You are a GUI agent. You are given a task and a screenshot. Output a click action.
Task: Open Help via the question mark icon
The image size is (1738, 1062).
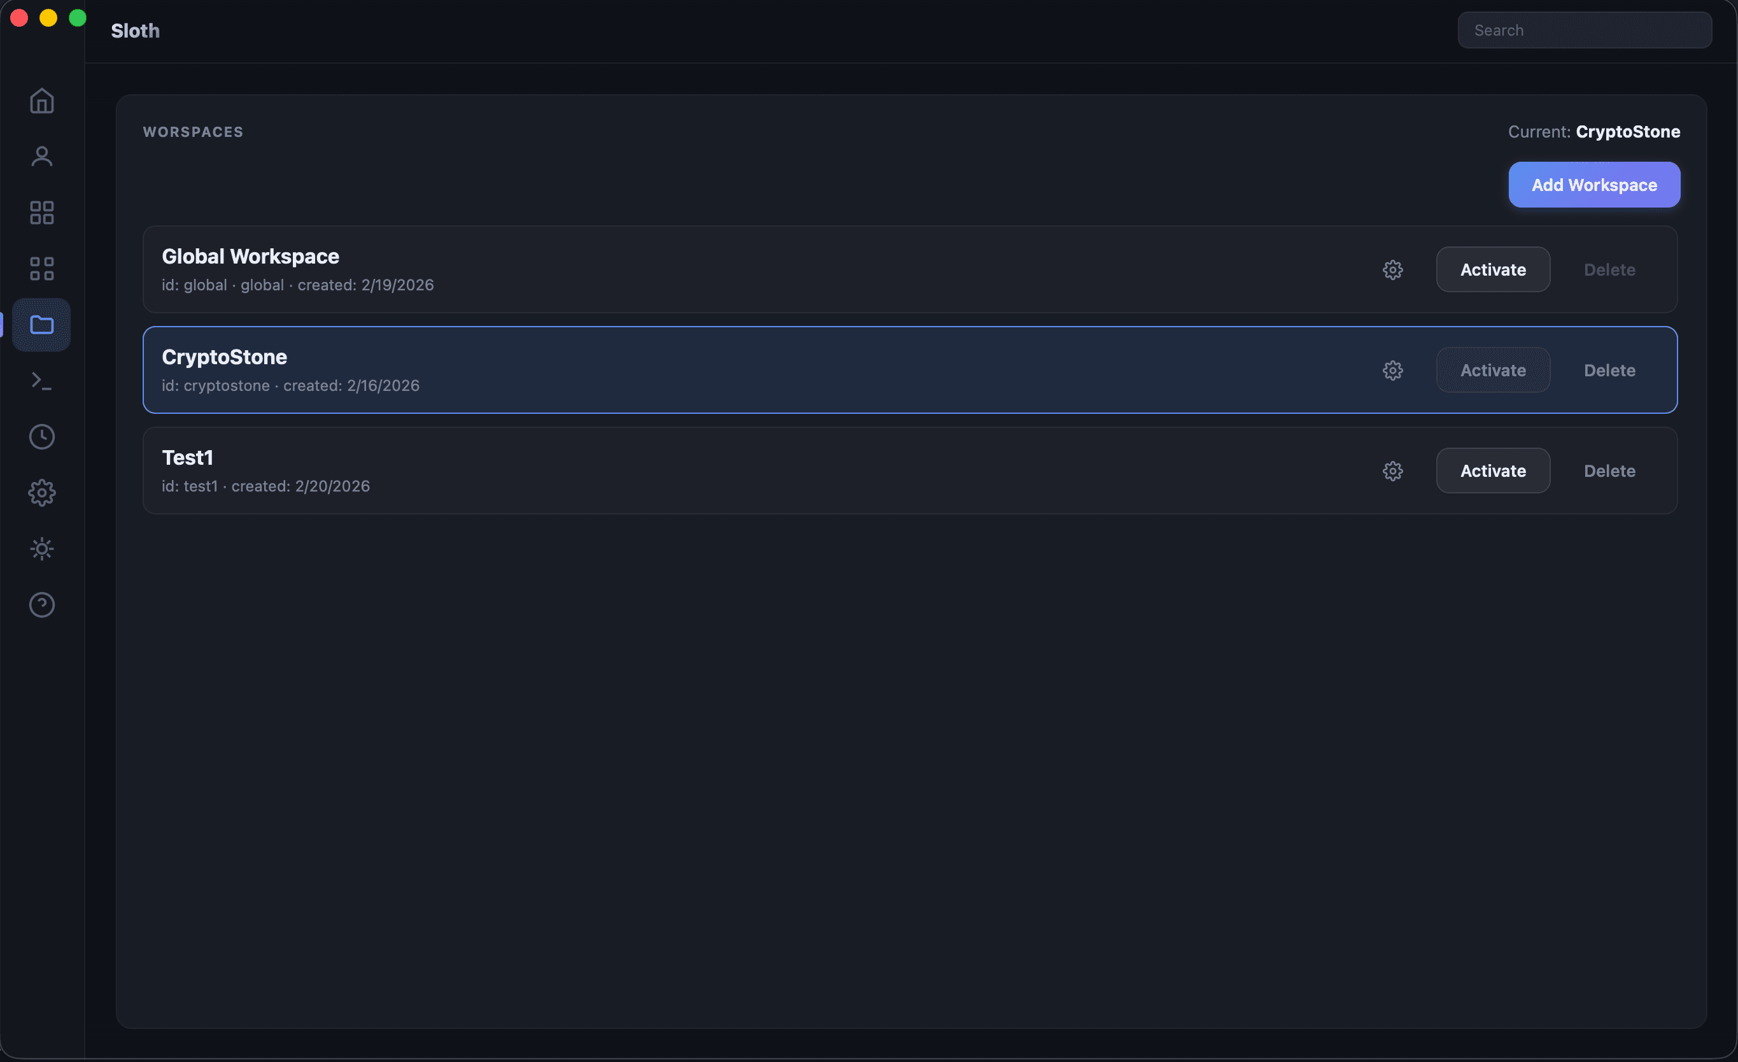41,604
